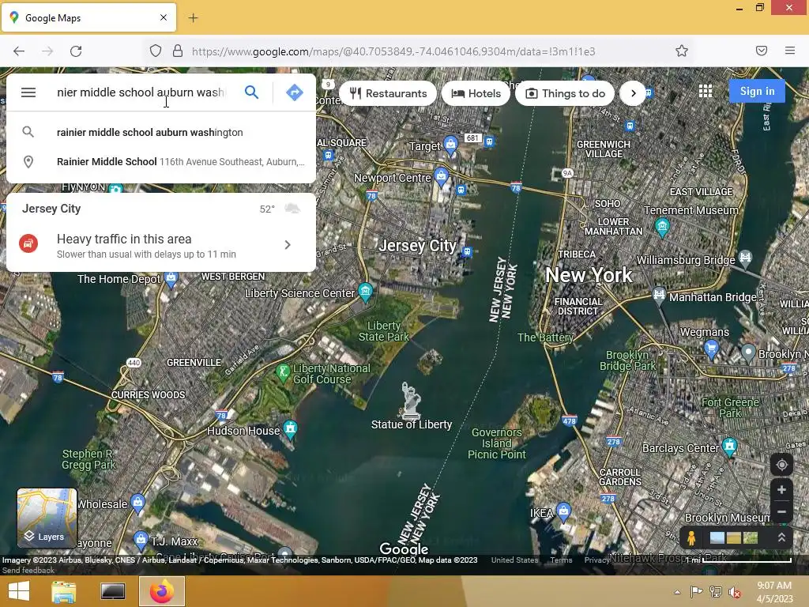Pick the Things to do chip
Viewport: 809px width, 607px height.
(565, 93)
